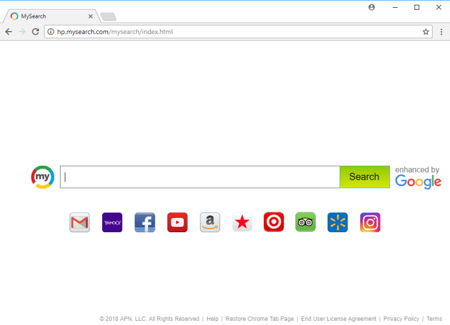Open the Macy's red star icon
450x325 pixels.
242,222
